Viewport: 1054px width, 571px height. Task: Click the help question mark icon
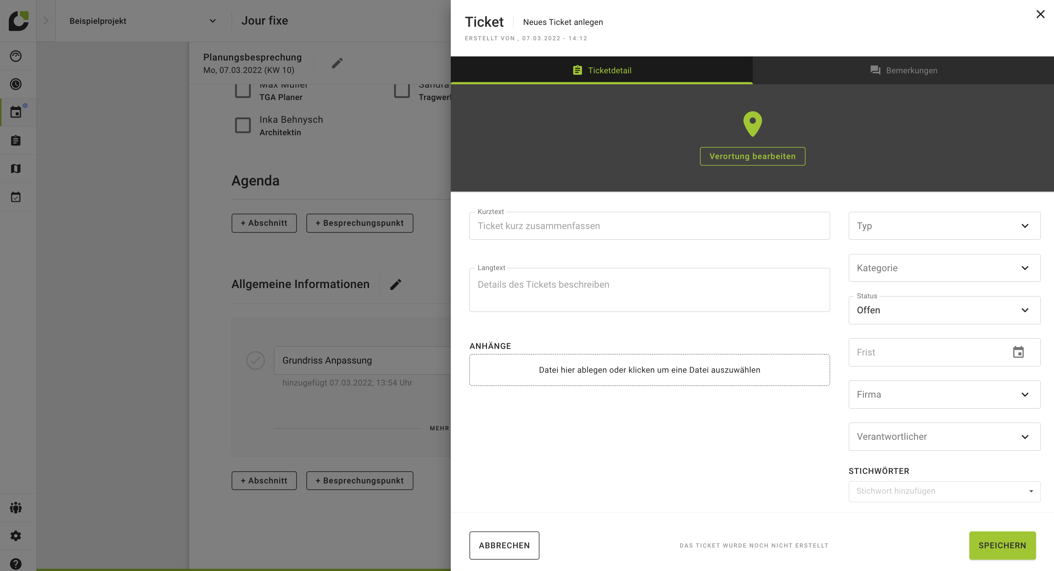coord(15,564)
